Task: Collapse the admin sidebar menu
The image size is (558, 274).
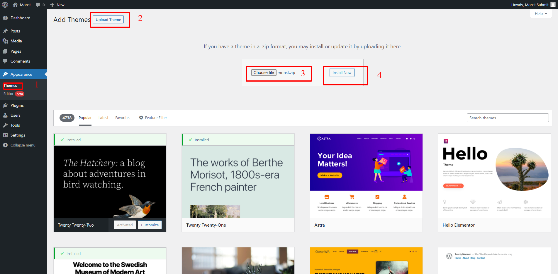Action: click(19, 145)
